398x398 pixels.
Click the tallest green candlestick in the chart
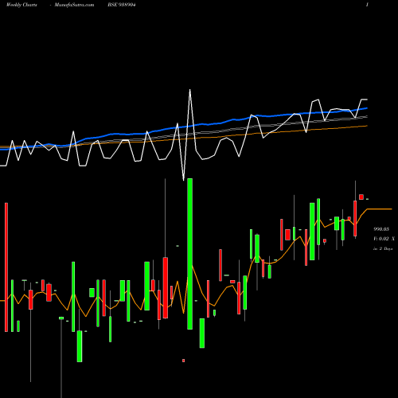pos(190,254)
